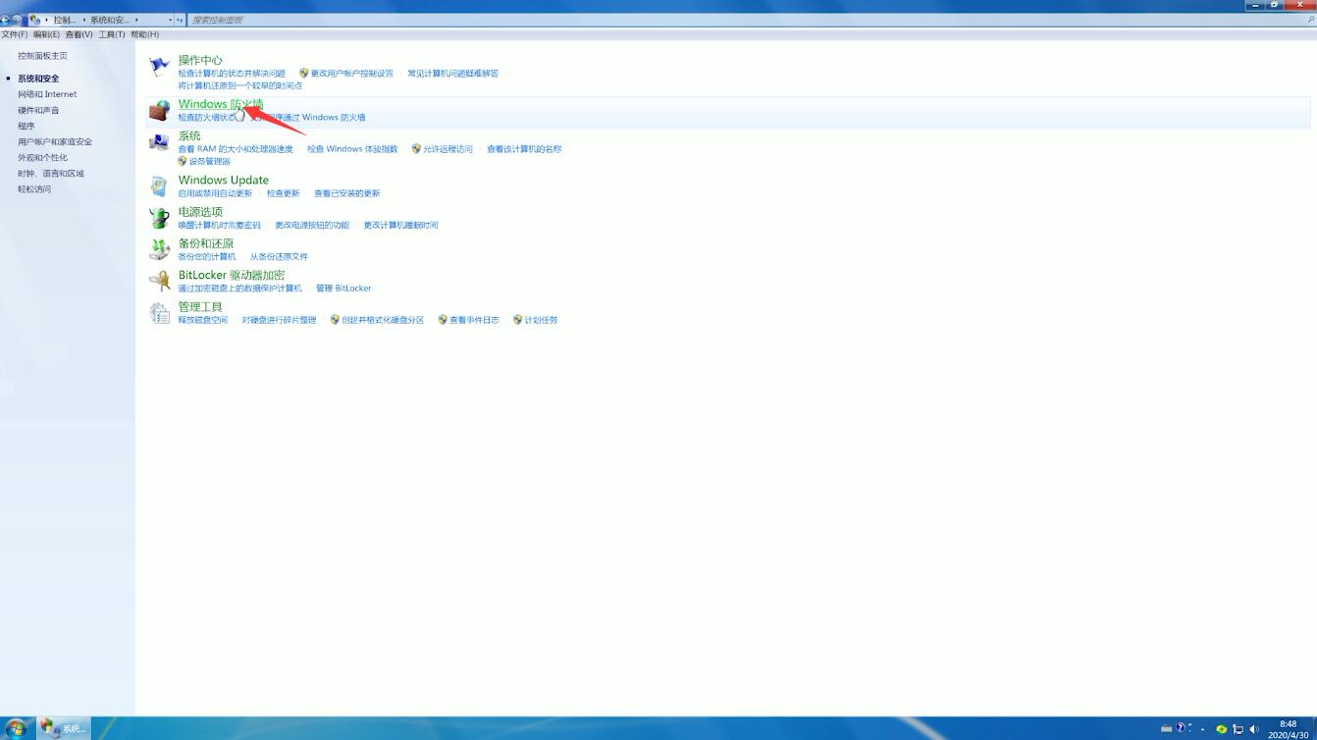Show hidden tray icons arrow
The image size is (1317, 740).
coord(1202,729)
